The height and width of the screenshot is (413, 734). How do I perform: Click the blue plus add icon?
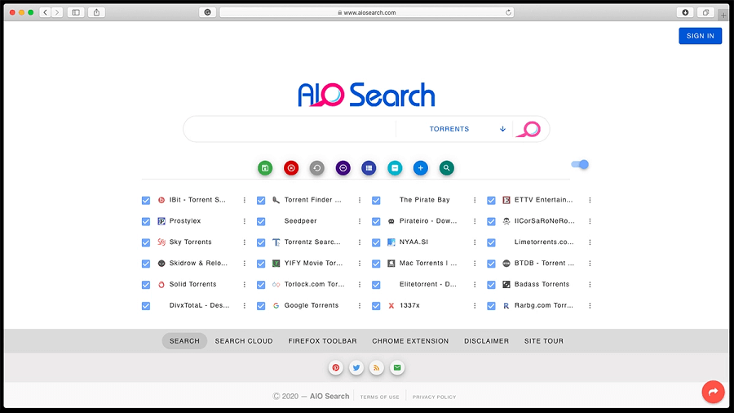(421, 168)
